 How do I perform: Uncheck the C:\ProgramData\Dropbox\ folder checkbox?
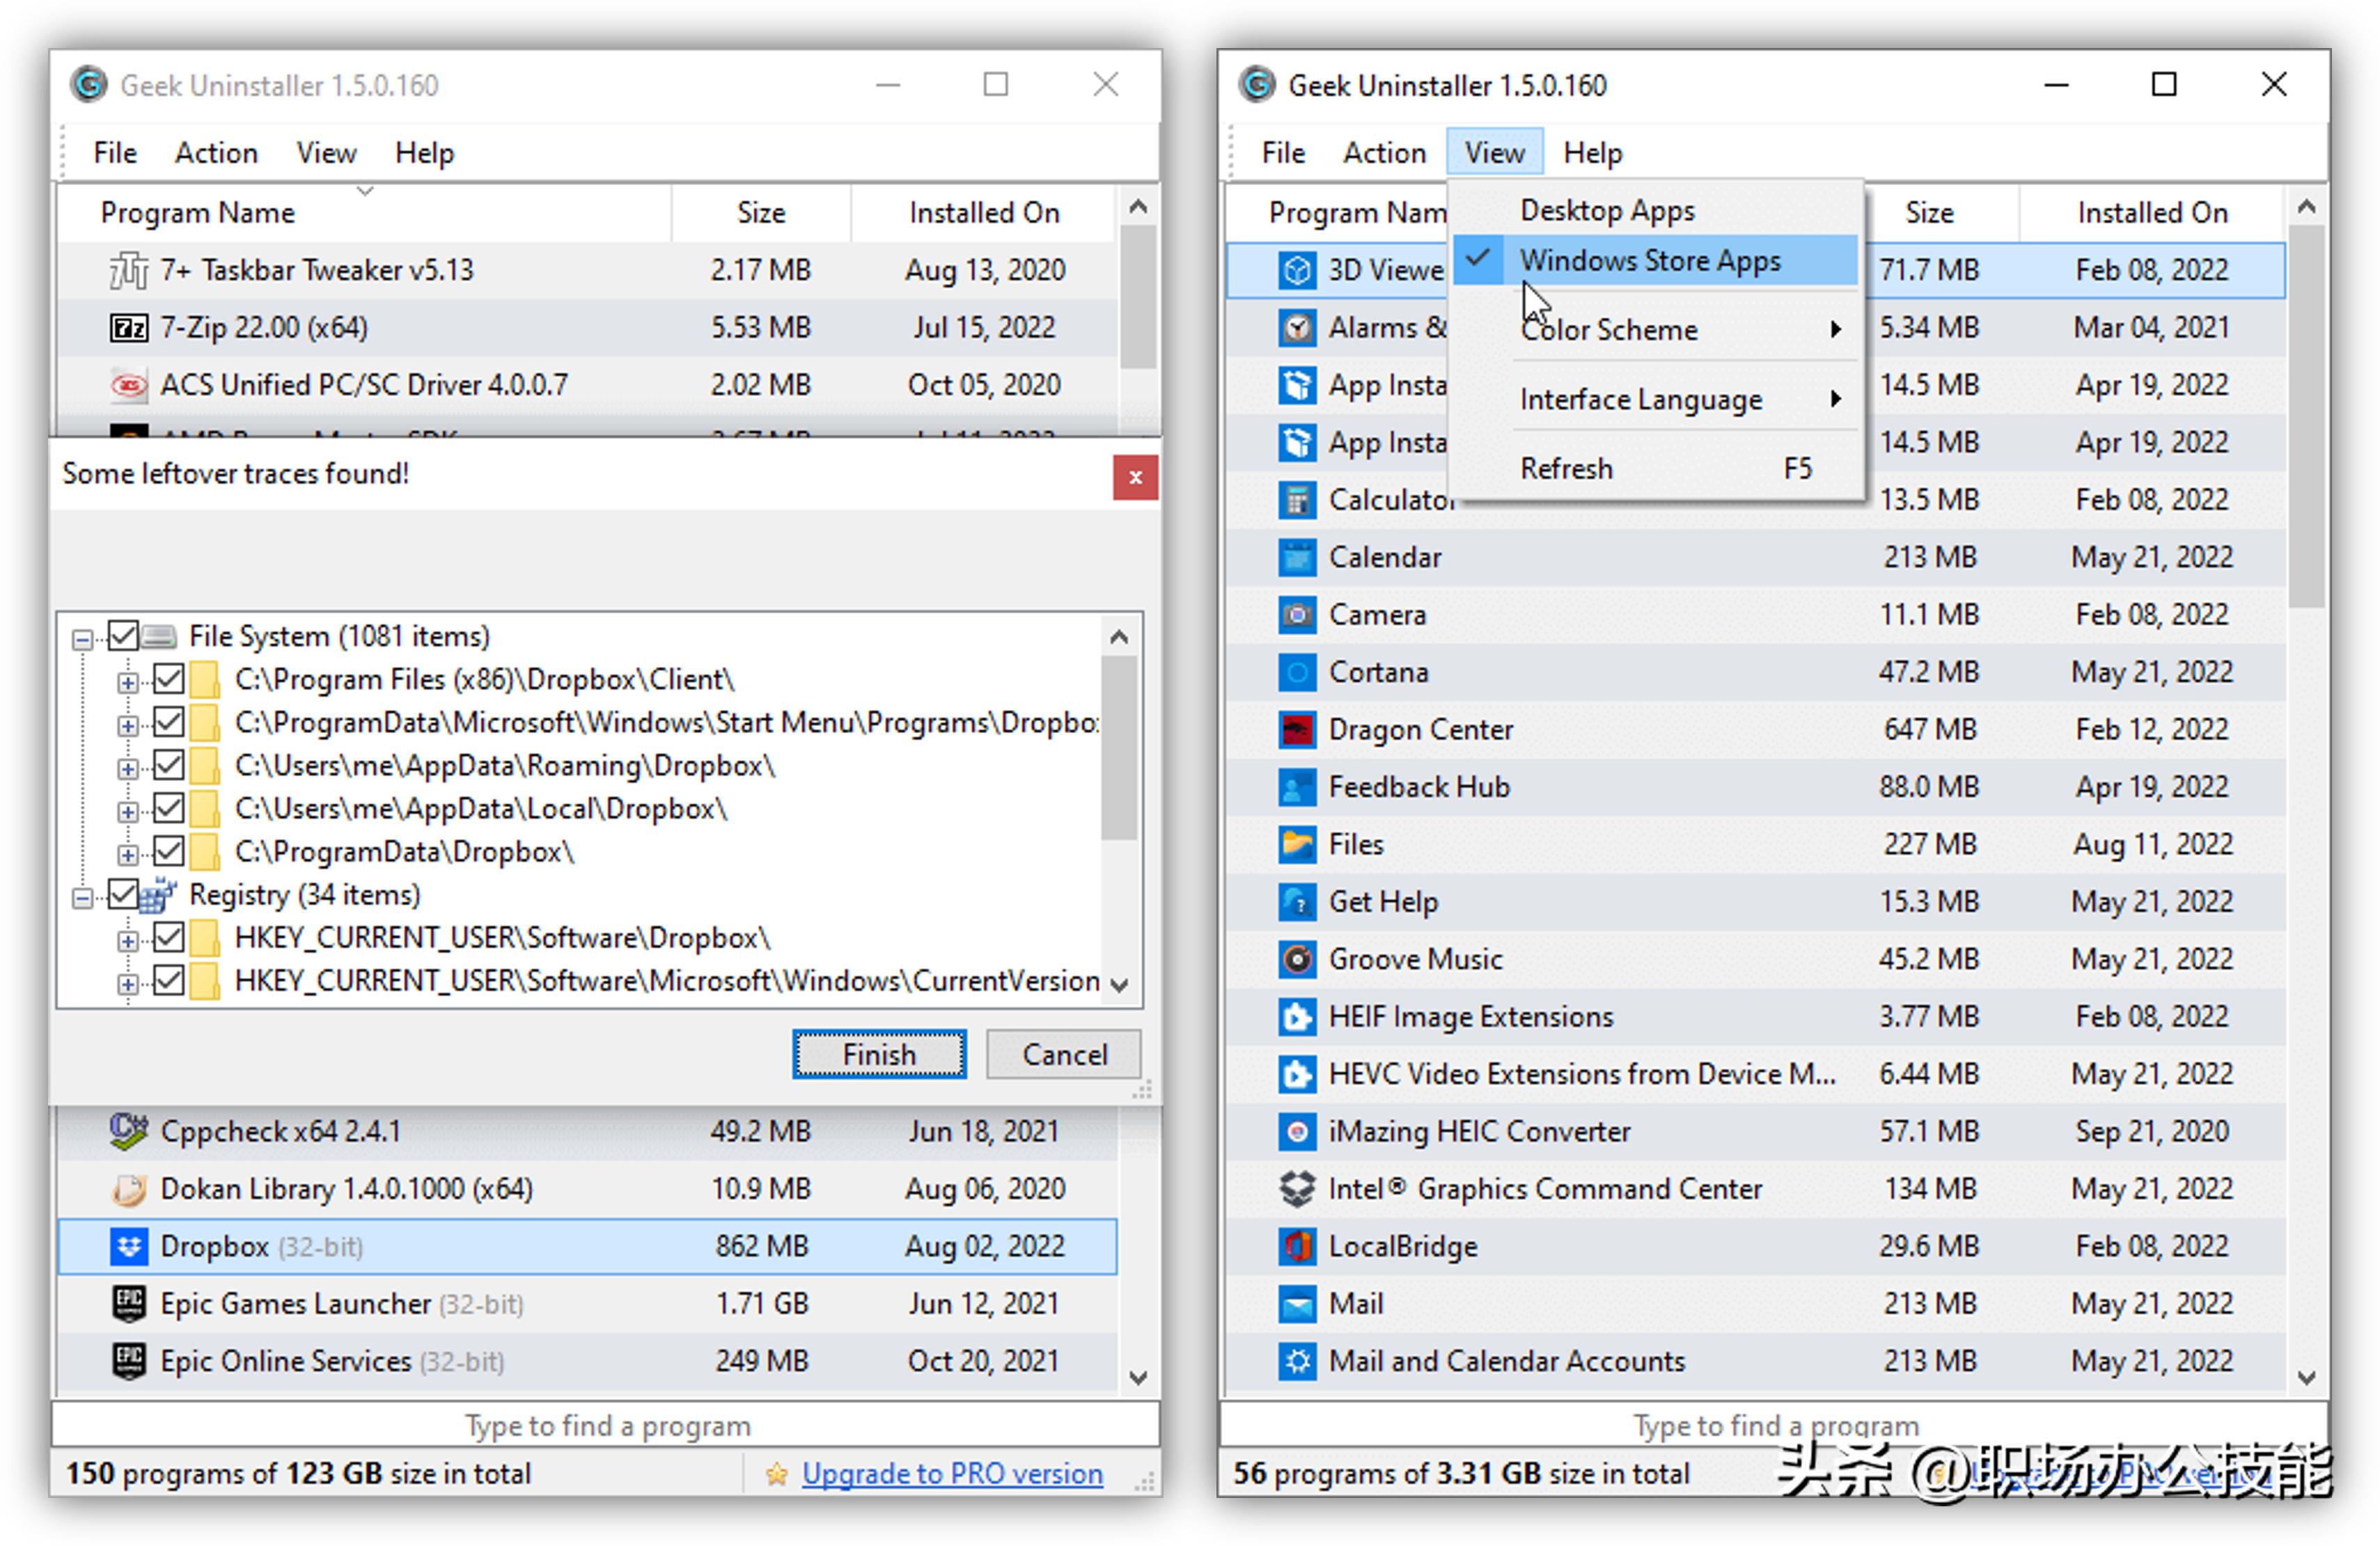169,851
